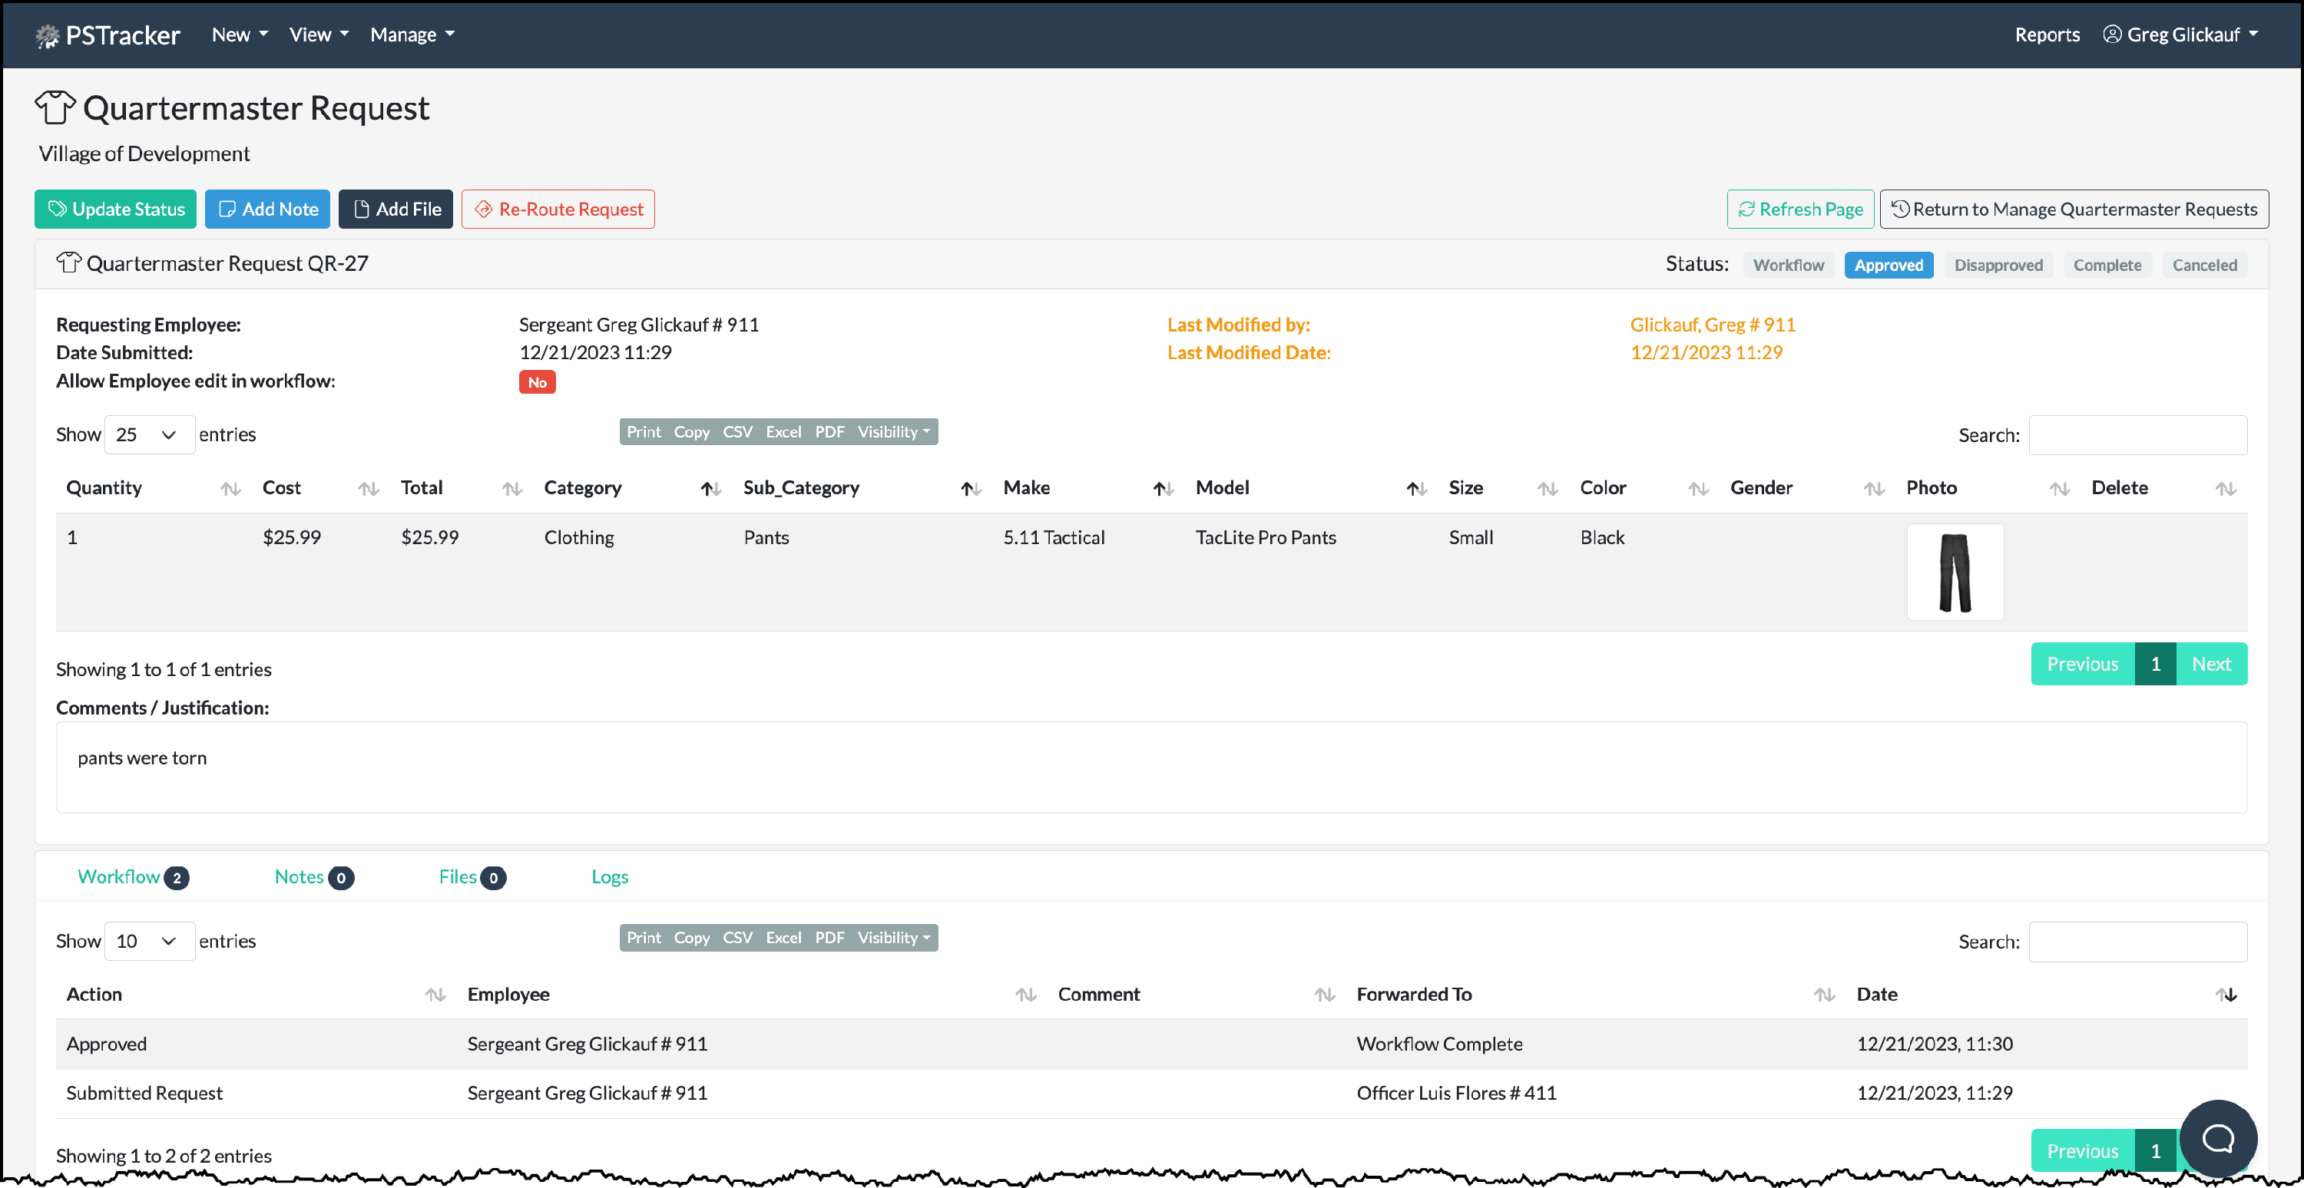Image resolution: width=2304 pixels, height=1188 pixels.
Task: Toggle request status to Disapproved
Action: (1998, 265)
